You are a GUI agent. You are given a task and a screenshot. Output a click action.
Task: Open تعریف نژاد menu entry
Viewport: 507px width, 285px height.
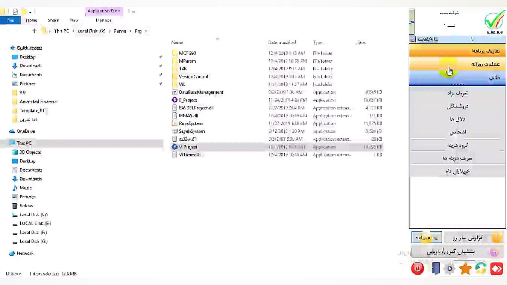(457, 93)
